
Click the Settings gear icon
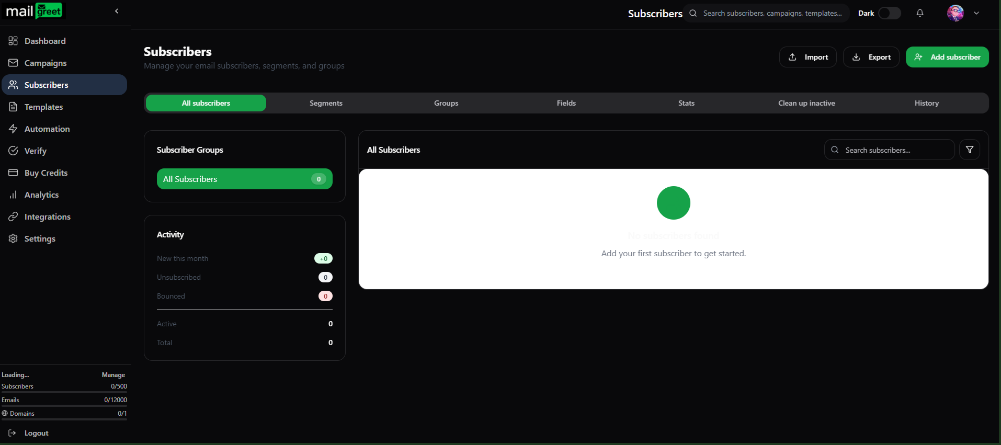pos(13,238)
